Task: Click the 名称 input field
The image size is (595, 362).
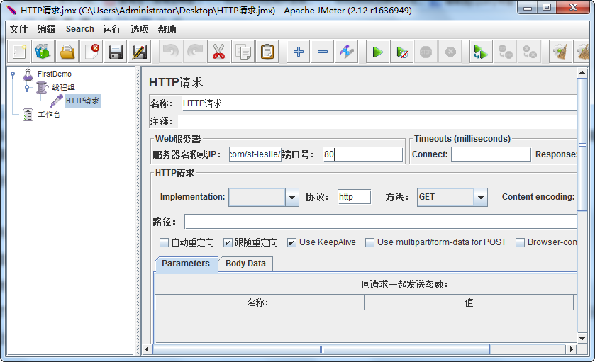Action: 379,103
